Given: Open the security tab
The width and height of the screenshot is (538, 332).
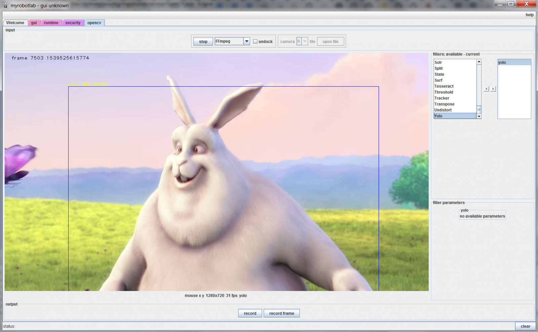Looking at the screenshot, I should (73, 23).
